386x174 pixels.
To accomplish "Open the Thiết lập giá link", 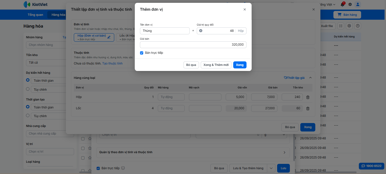I will coord(294,78).
